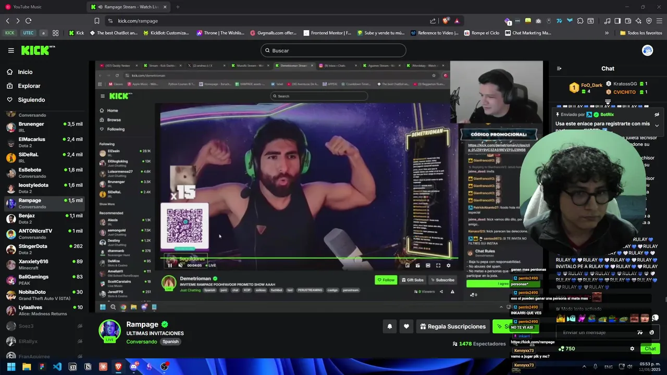667x375 pixels.
Task: Open the browser main menu icon
Action: point(659,21)
